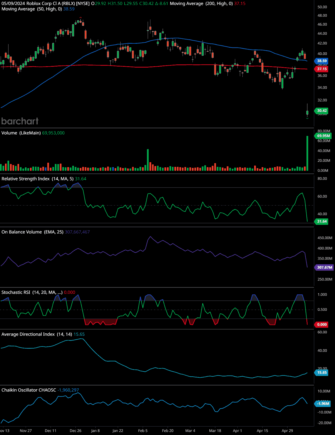Click the -1.96M Chaikin axis tag

pos(323,403)
